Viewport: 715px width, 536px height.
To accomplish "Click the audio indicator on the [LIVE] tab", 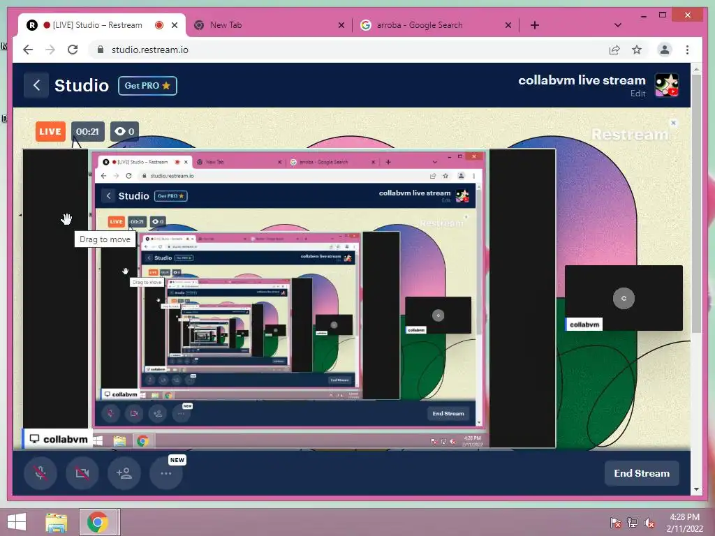I will click(159, 25).
